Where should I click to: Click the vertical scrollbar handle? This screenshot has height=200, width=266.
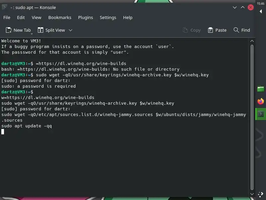(x=252, y=117)
